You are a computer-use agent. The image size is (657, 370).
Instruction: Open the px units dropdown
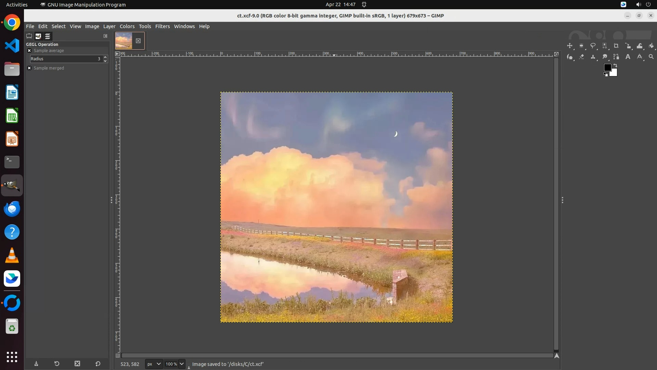(x=154, y=364)
